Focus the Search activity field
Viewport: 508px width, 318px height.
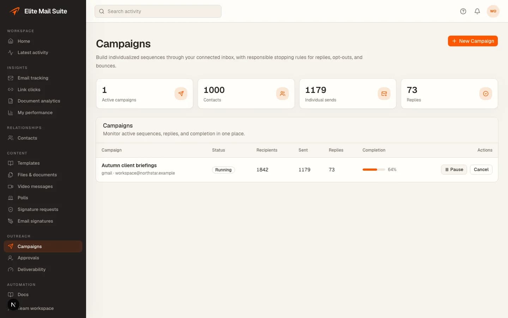[x=158, y=11]
